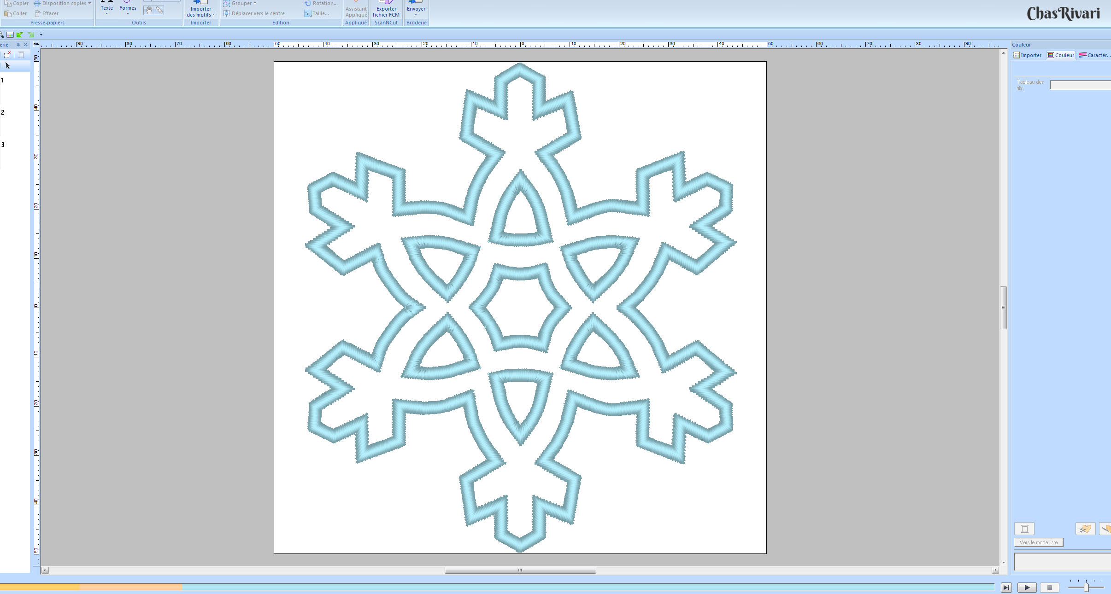1111x594 pixels.
Task: Switch to the Importer tab
Action: [x=1028, y=55]
